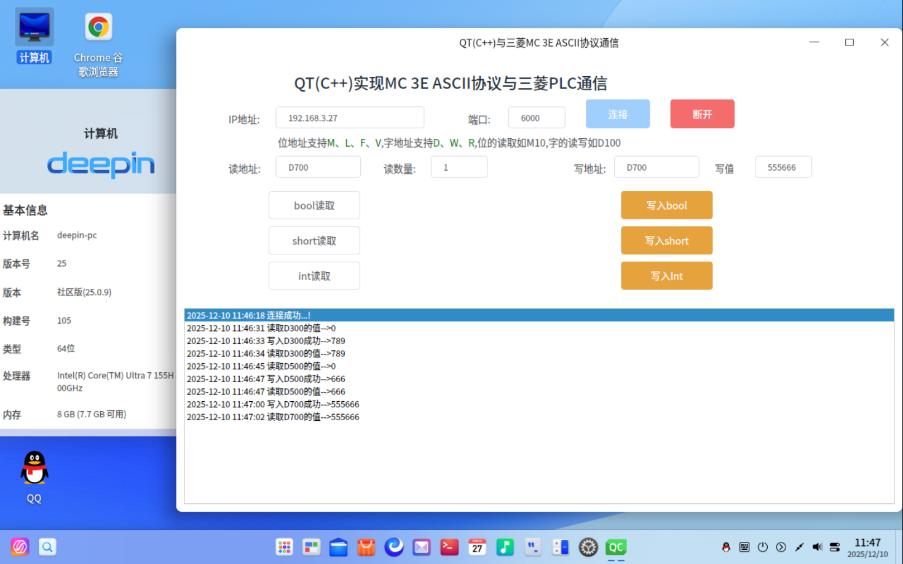Open the blue panel-style dock icon
The height and width of the screenshot is (564, 903).
pyautogui.click(x=560, y=547)
